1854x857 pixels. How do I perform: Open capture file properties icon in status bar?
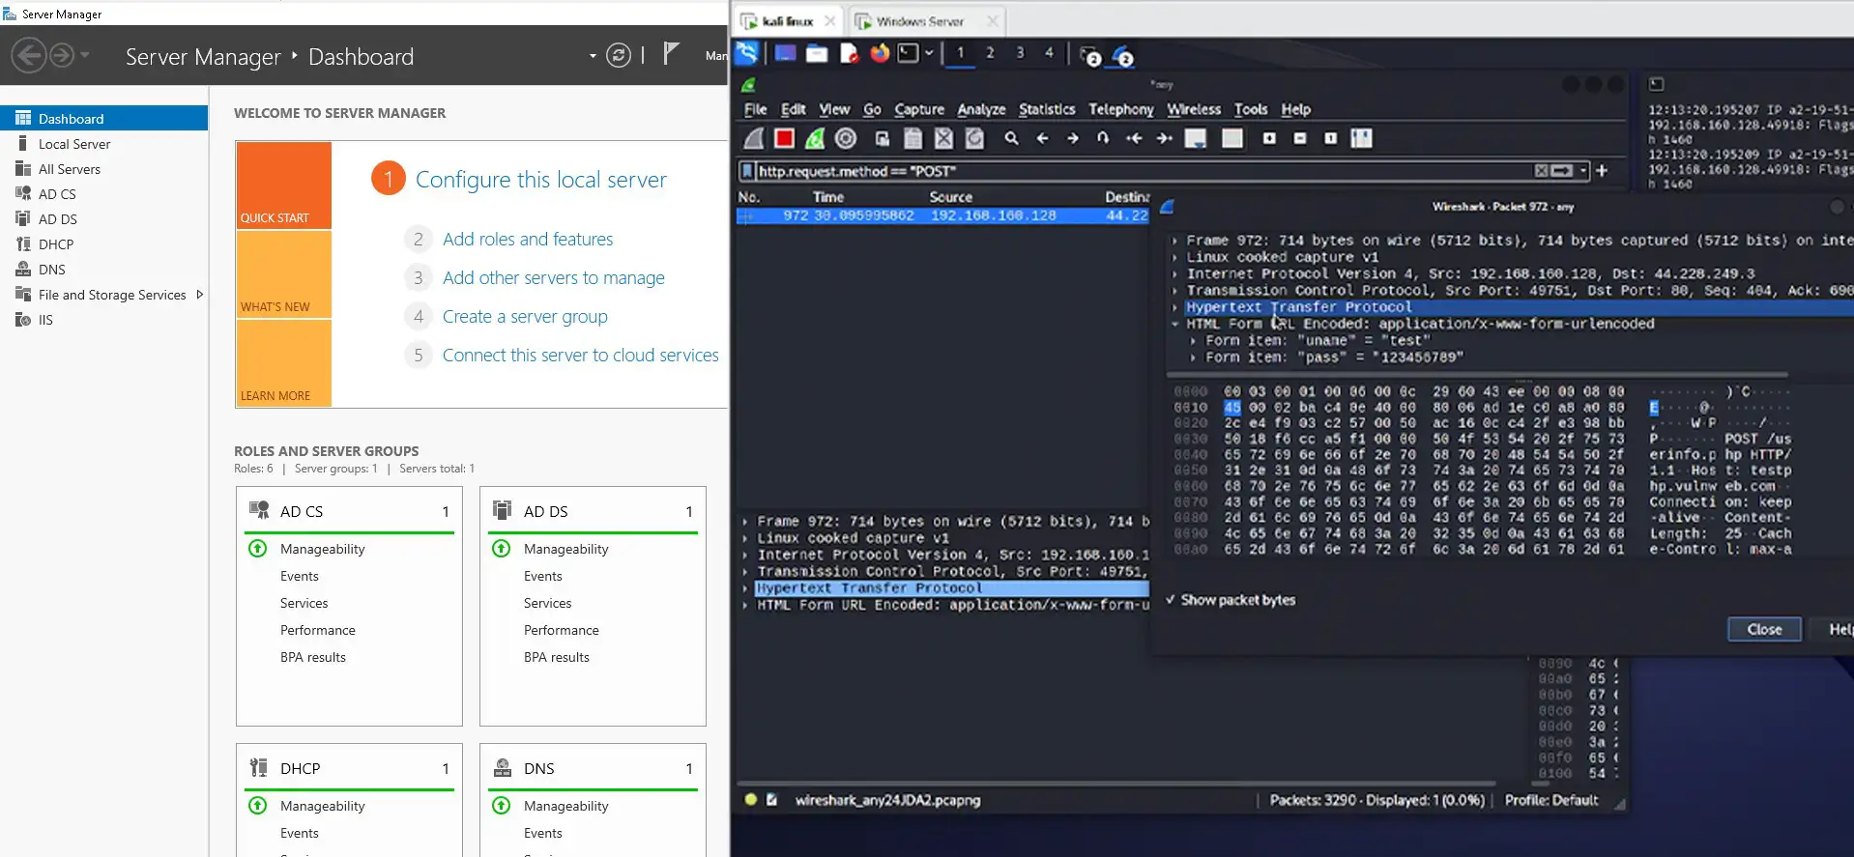(x=771, y=800)
